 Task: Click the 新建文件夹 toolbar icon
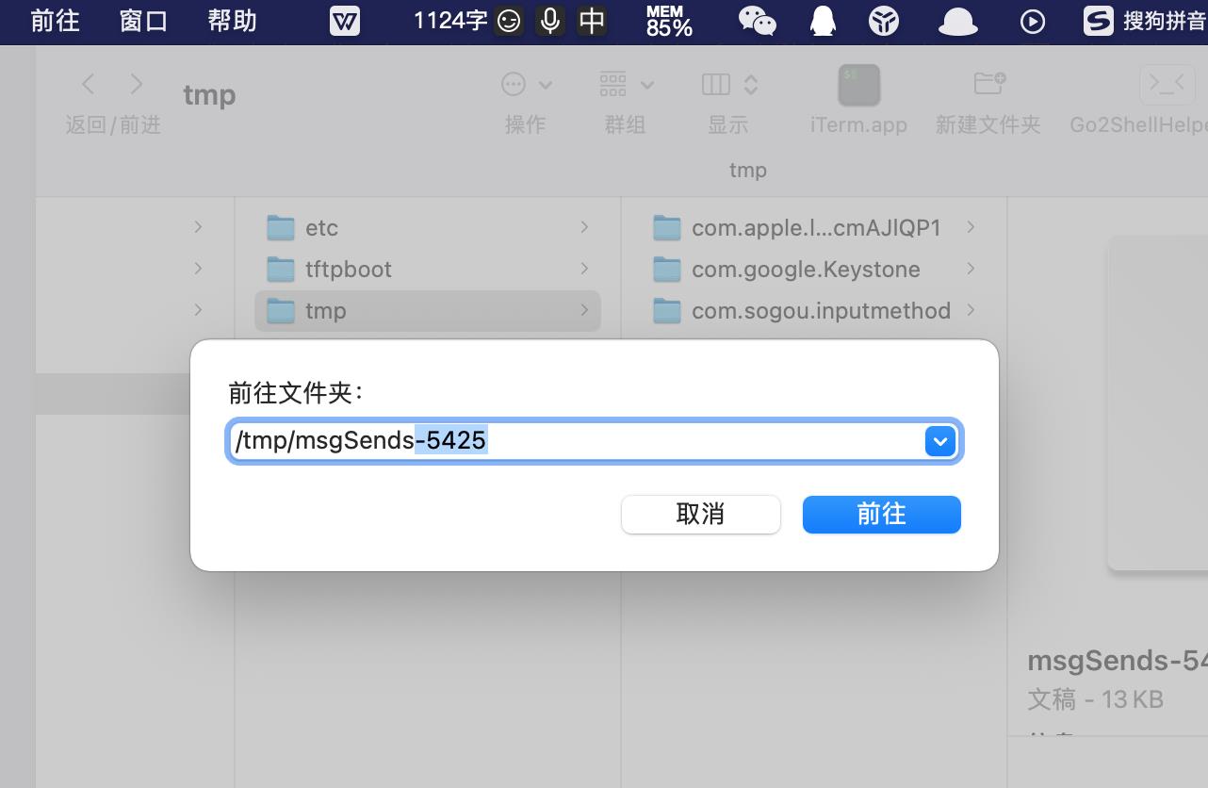pyautogui.click(x=988, y=85)
